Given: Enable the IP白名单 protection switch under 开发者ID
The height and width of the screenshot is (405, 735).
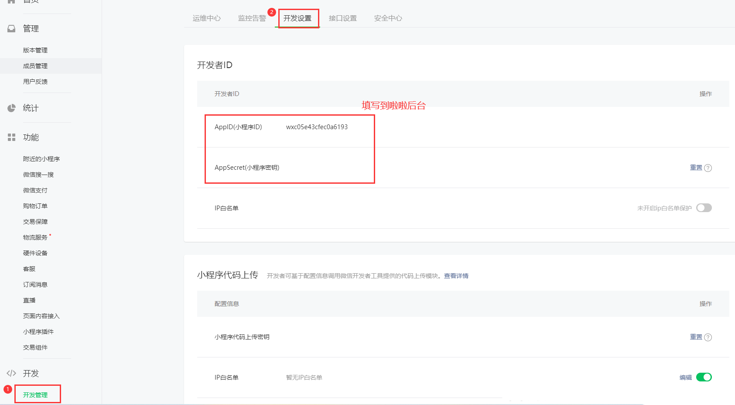Looking at the screenshot, I should click(x=704, y=208).
